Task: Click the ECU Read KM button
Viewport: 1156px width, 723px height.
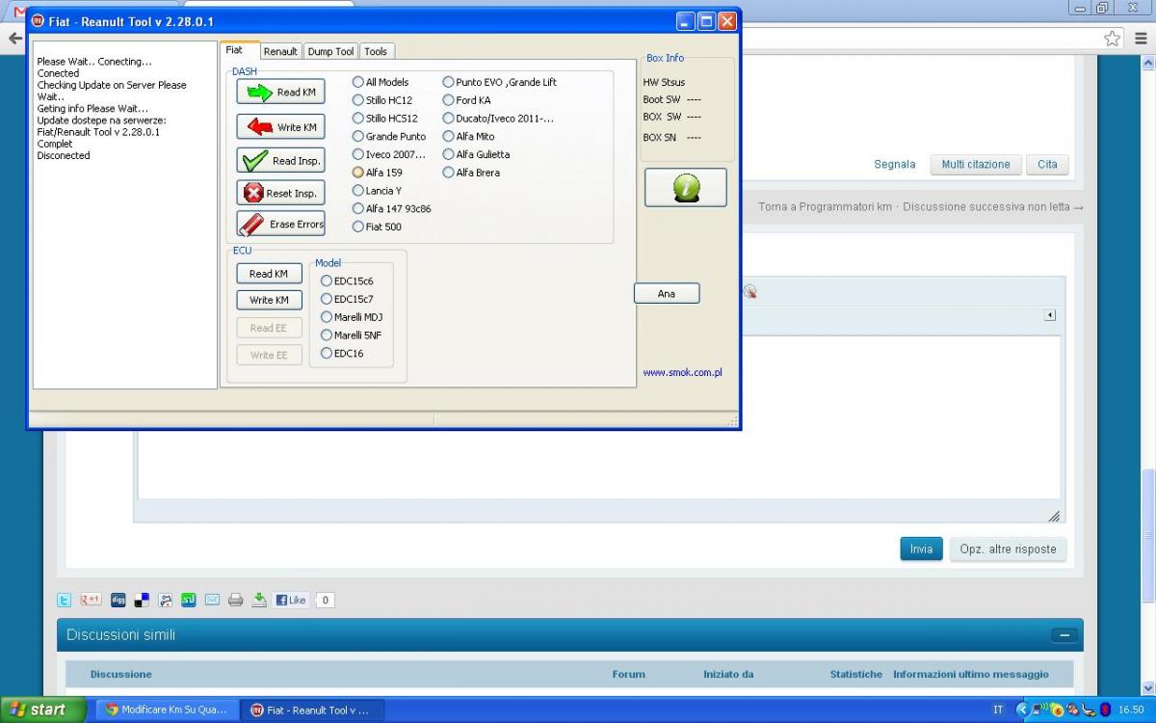Action: tap(269, 274)
